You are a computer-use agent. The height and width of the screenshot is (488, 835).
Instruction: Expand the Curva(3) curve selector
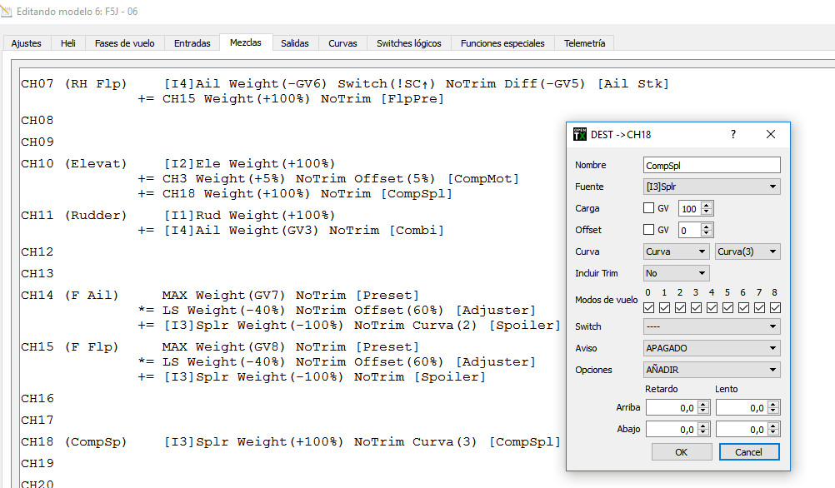pos(747,251)
